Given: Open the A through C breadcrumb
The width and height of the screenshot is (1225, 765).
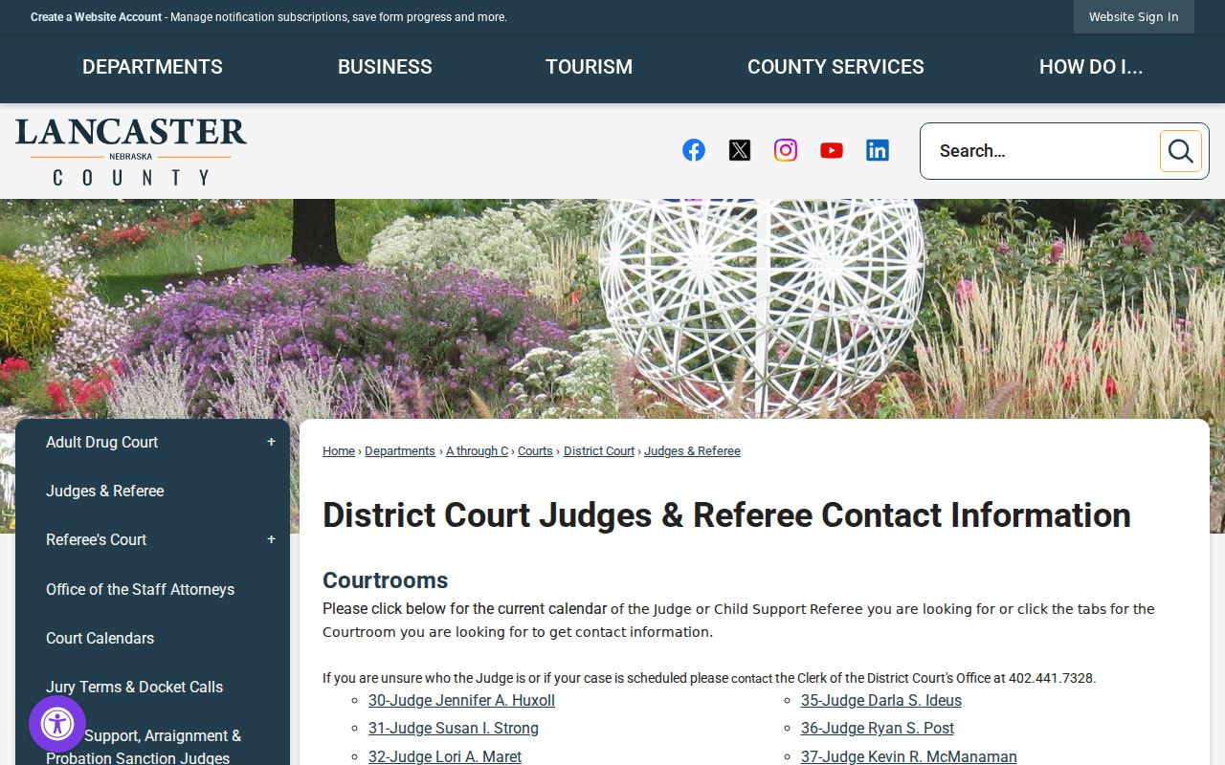Looking at the screenshot, I should (x=477, y=451).
